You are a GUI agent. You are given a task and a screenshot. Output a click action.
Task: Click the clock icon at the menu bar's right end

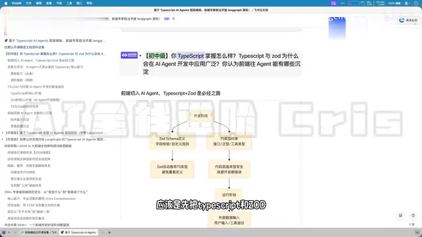416,3
